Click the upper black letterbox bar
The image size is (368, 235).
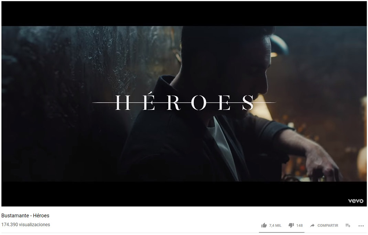coord(184,14)
